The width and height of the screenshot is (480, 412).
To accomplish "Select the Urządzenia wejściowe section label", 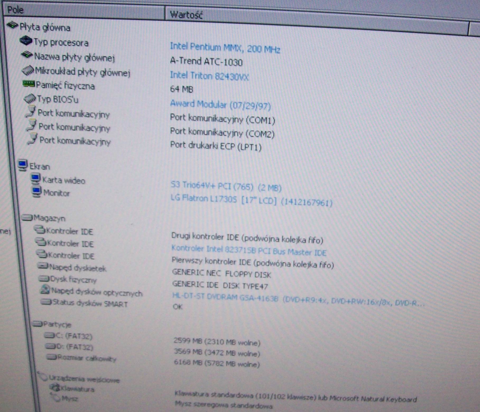I will pos(84,379).
